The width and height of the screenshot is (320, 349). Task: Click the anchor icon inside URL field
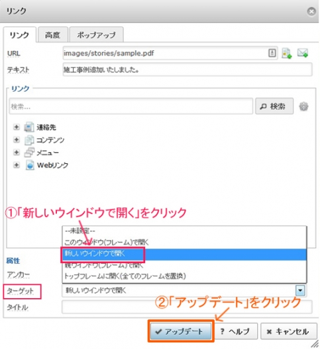coord(272,53)
